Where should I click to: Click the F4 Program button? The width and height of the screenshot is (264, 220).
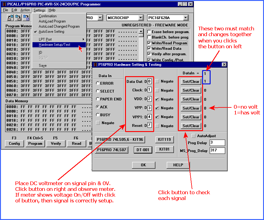pyautogui.click(x=35, y=144)
